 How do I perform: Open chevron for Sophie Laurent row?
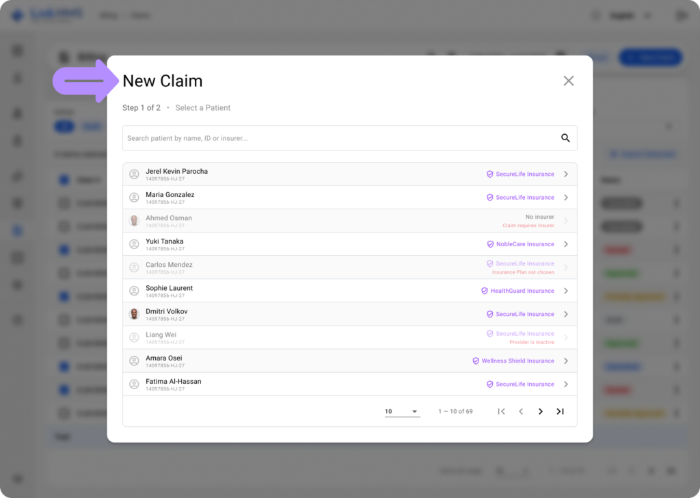point(565,291)
